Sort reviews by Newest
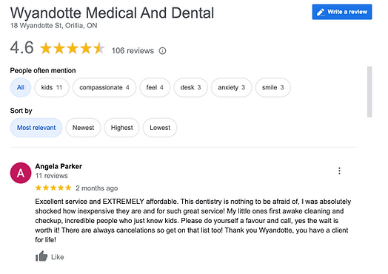 tap(83, 128)
